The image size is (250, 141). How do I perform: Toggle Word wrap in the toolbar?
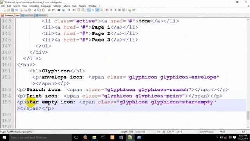pyautogui.click(x=89, y=10)
